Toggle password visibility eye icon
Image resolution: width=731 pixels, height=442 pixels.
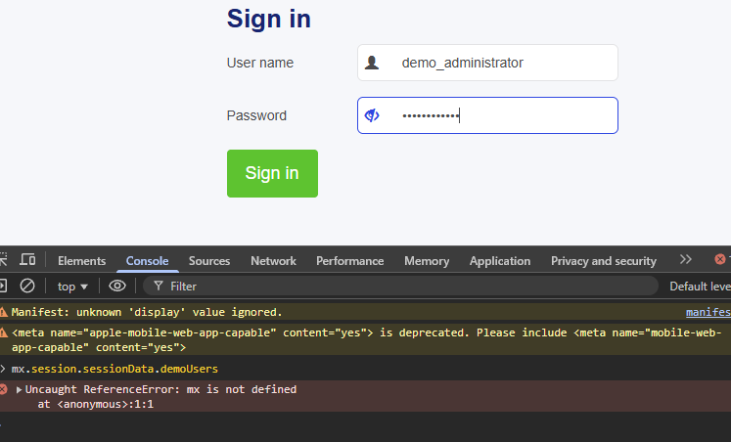pyautogui.click(x=372, y=115)
